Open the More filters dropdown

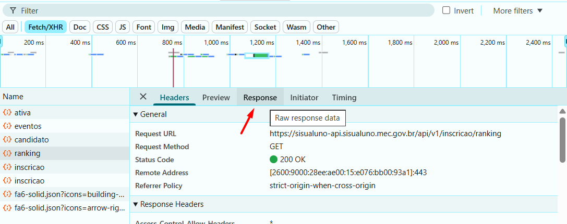pos(518,11)
